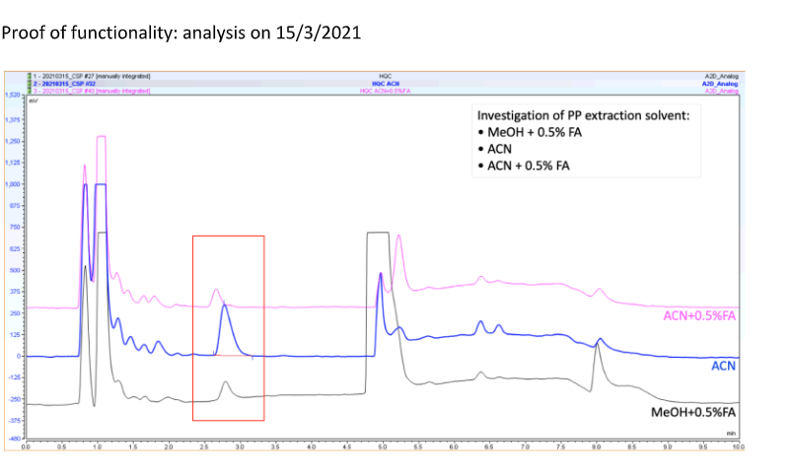Viewport: 792px width, 476px height.
Task: Click the 'HQC ACN' sample label
Action: click(x=386, y=84)
